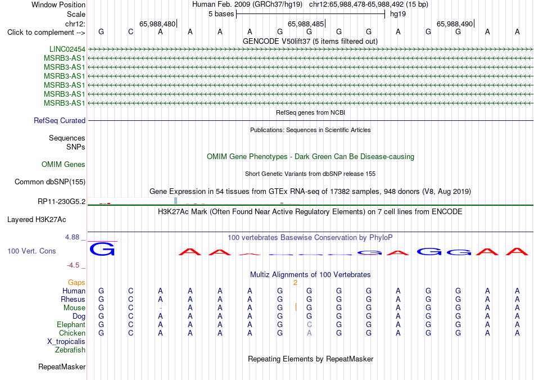Open the GTEx Gene Expression track title
534x380 pixels.
point(310,191)
